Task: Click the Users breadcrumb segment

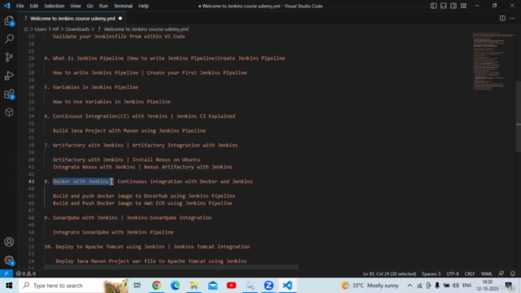Action: tap(41, 29)
